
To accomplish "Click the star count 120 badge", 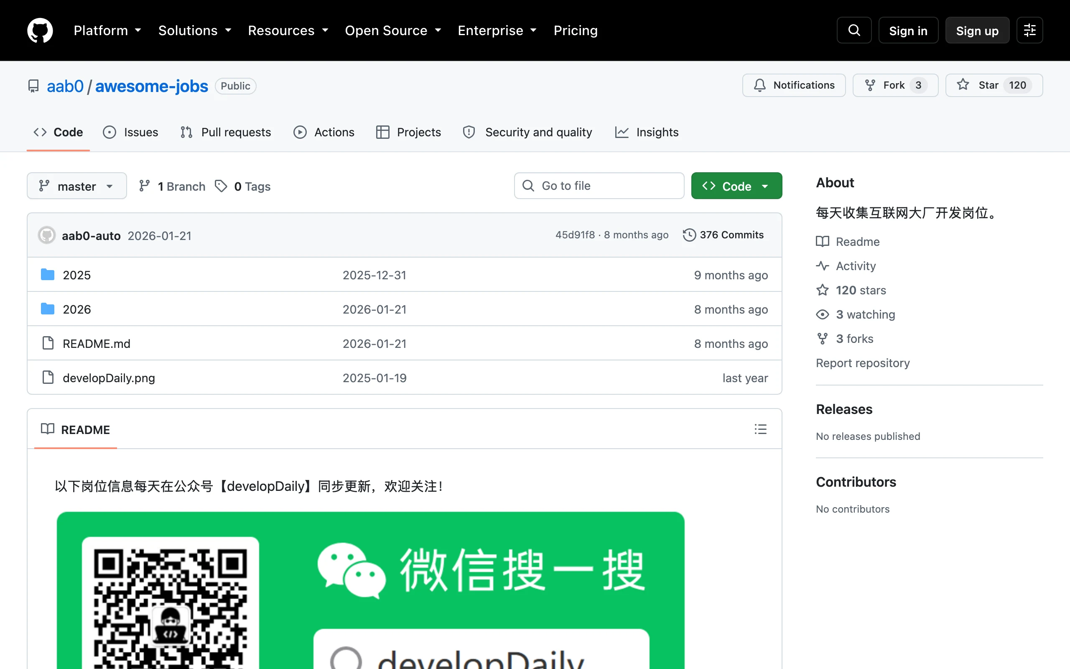I will point(1017,85).
